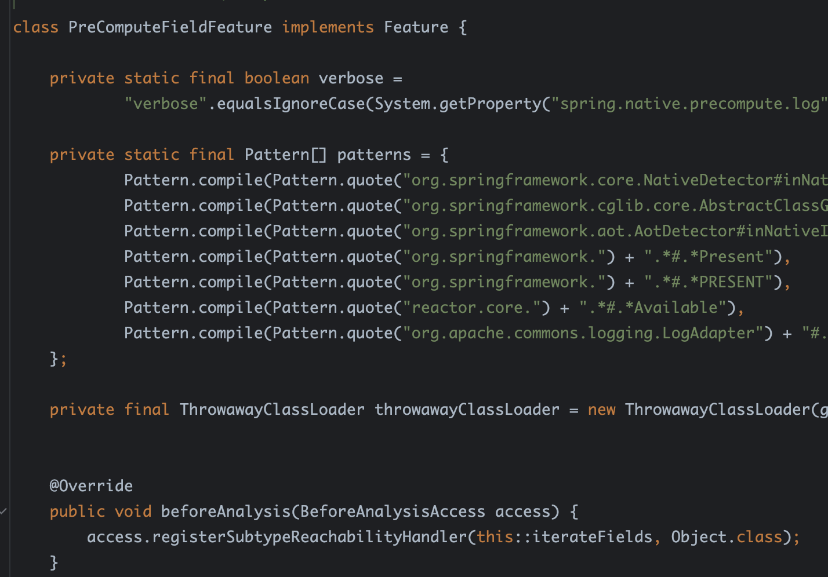Click the cglib.core.AbstractClassG string literal
Image resolution: width=828 pixels, height=577 pixels.
615,206
